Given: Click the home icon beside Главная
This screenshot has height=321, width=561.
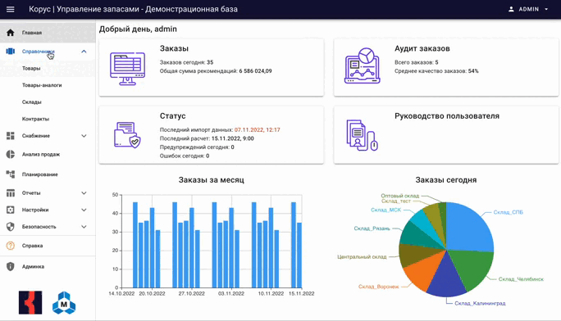Looking at the screenshot, I should 11,33.
